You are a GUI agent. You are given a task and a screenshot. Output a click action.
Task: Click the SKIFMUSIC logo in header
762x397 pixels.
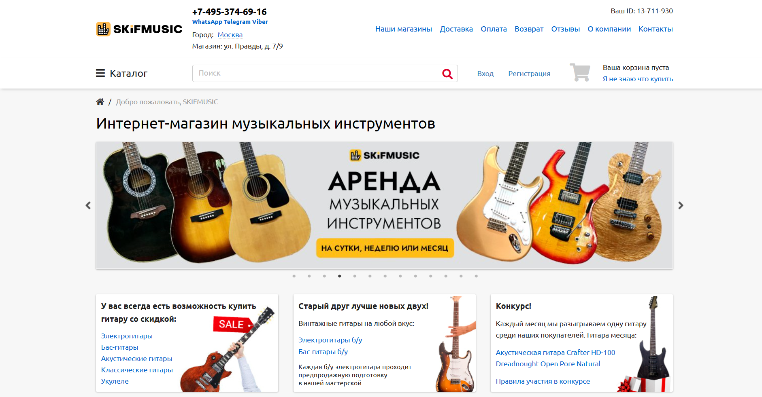coord(139,29)
